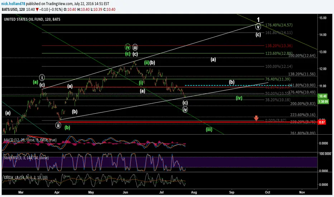Select the white circled iii wave label

point(135,47)
